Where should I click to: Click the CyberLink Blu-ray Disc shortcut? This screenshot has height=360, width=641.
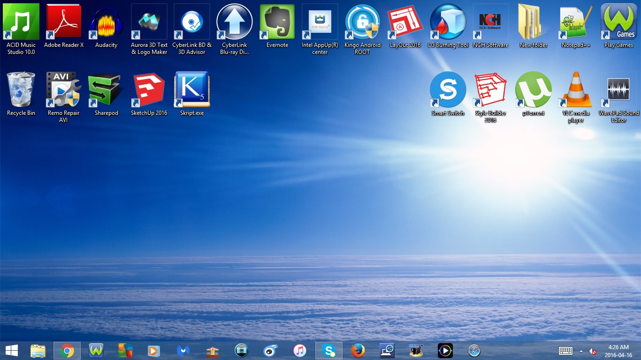[235, 29]
